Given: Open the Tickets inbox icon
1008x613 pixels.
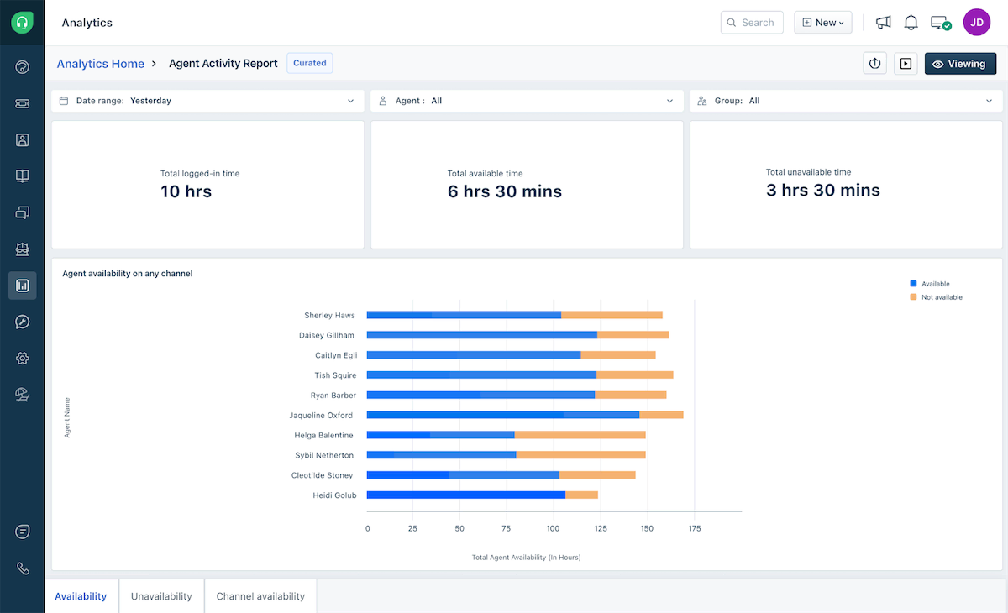Looking at the screenshot, I should (22, 103).
